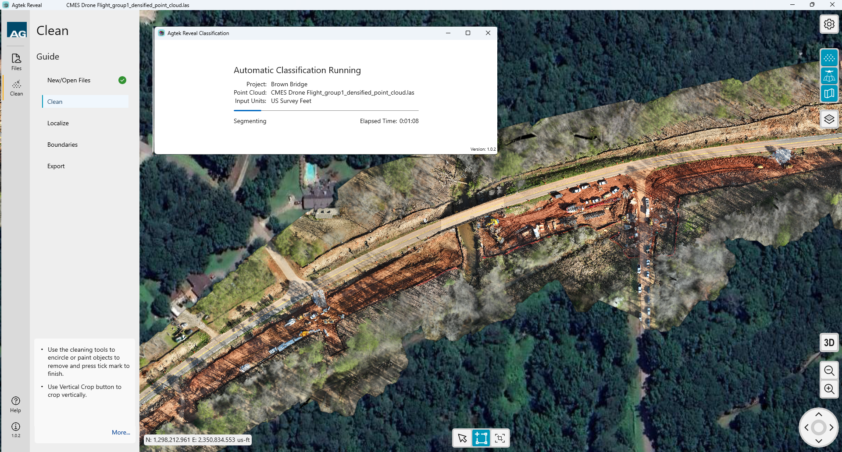
Task: Click the zoom-to-extents tool
Action: point(500,438)
